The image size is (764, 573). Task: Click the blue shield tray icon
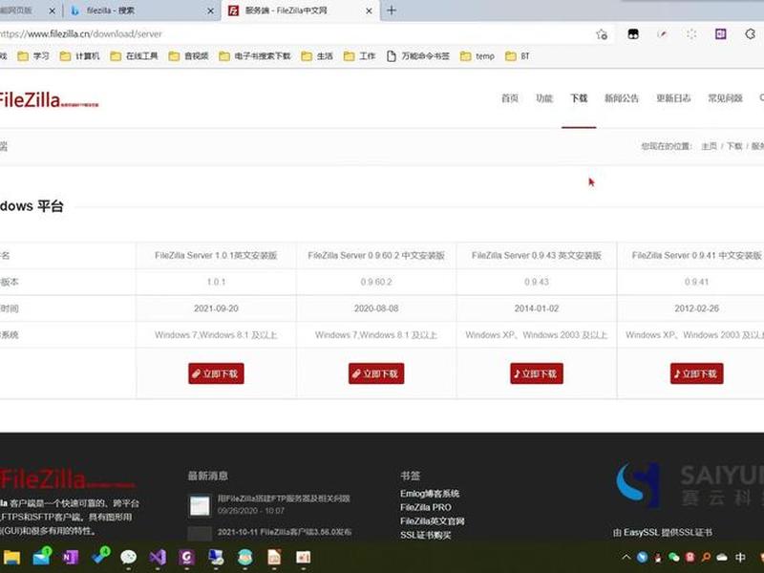[x=642, y=557]
